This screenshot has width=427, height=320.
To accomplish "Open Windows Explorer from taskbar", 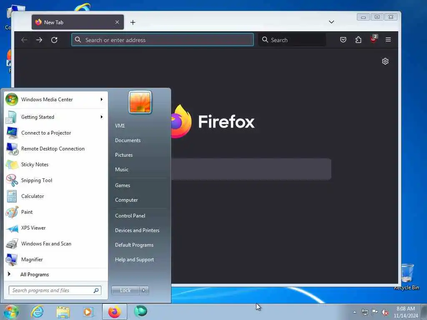I will click(63, 312).
